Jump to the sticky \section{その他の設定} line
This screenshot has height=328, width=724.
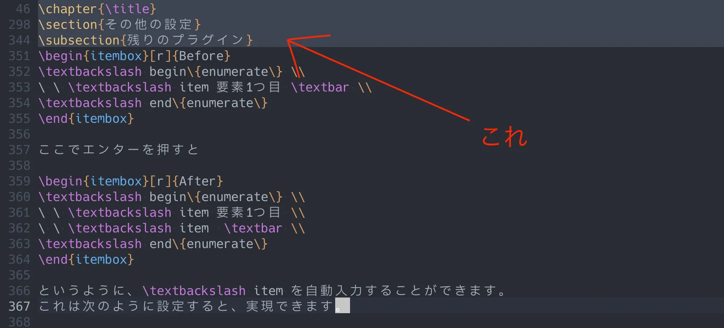tap(119, 24)
